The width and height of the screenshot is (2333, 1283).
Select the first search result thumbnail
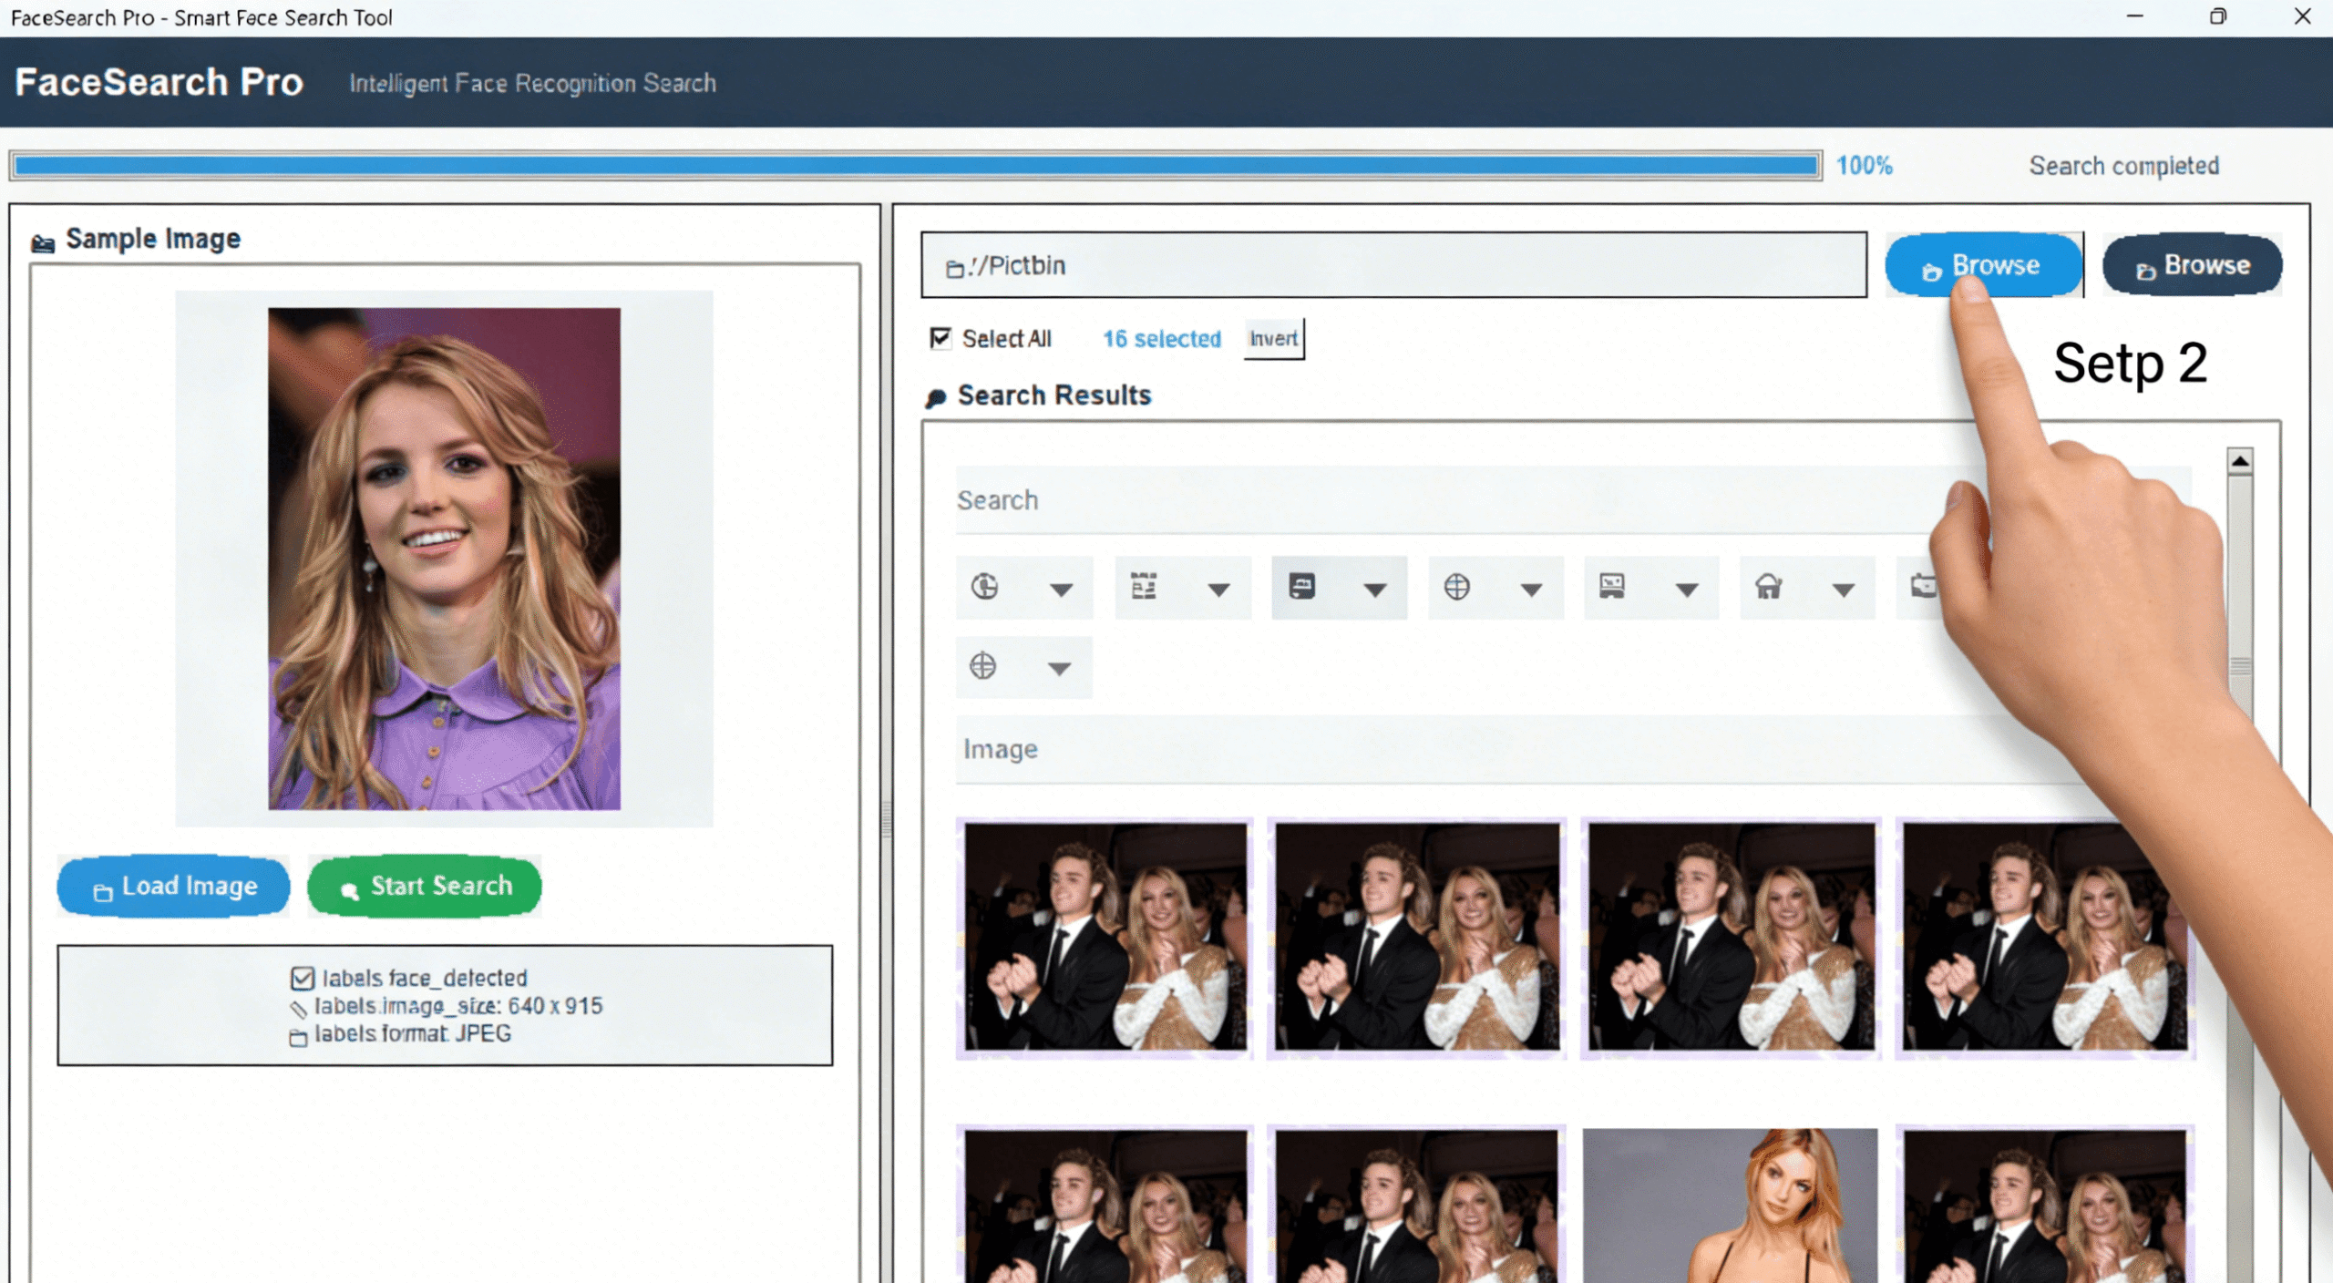click(x=1105, y=937)
